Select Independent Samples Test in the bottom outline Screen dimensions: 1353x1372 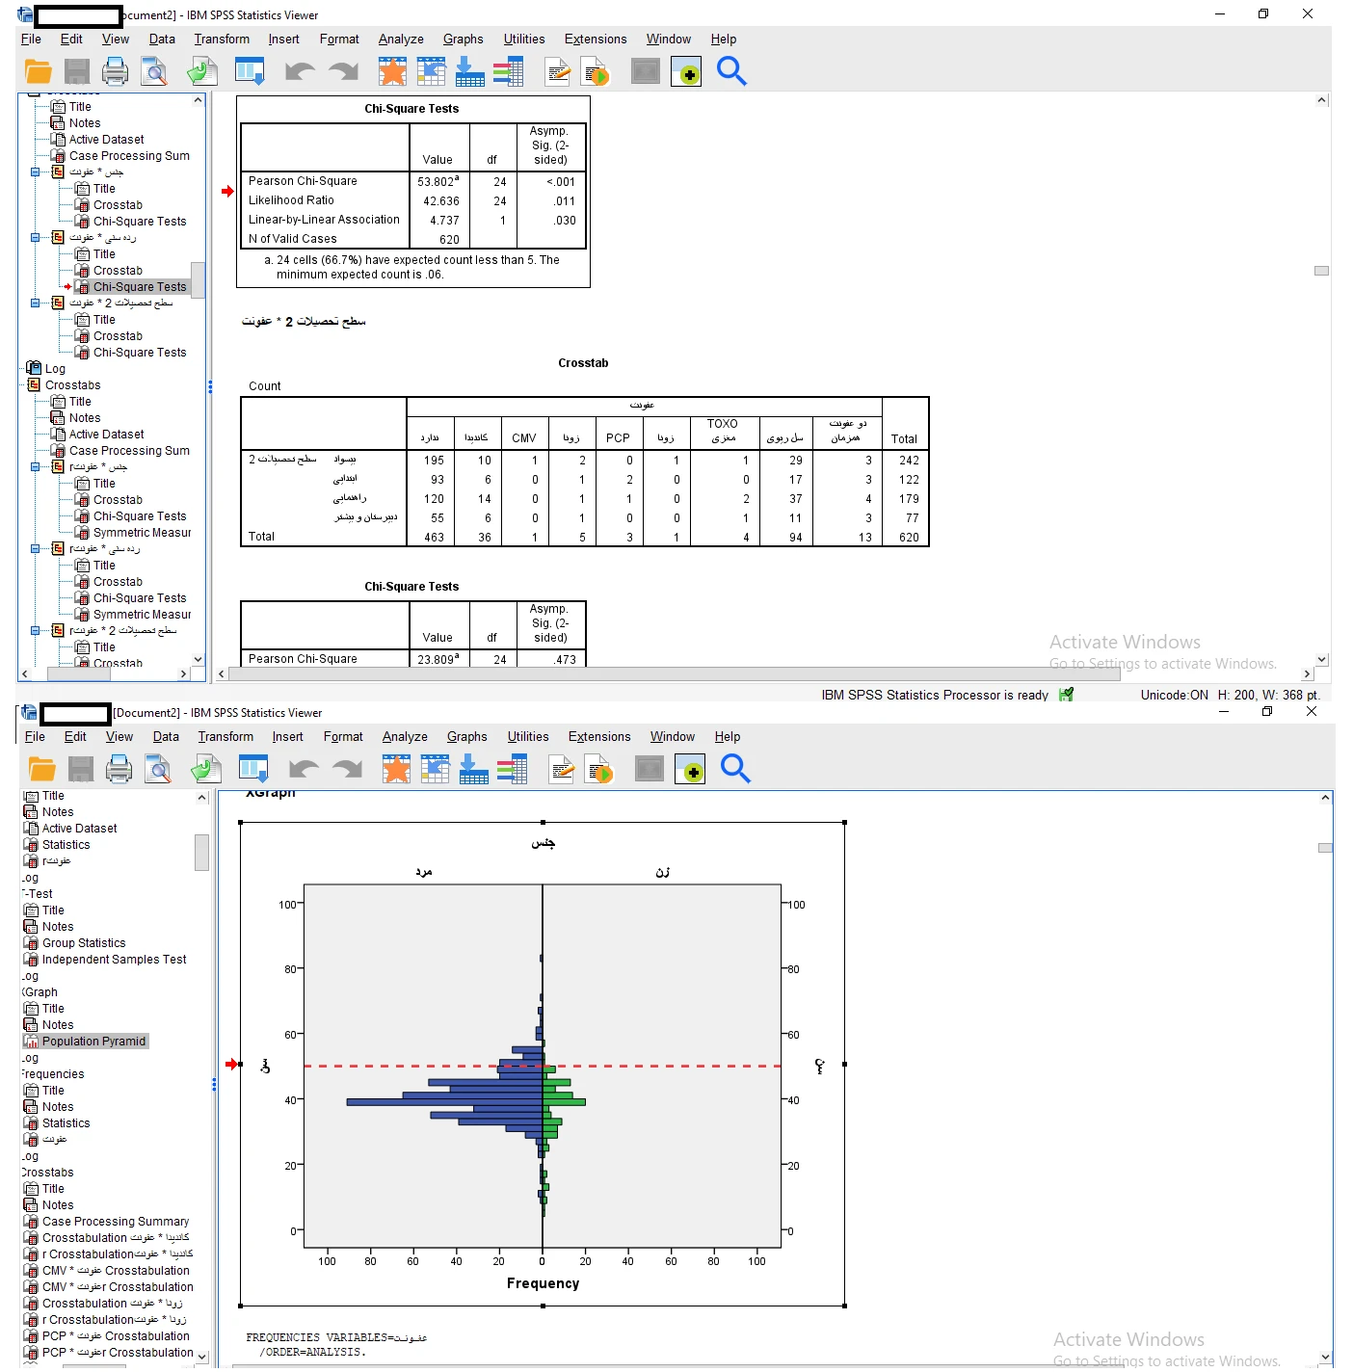coord(114,960)
